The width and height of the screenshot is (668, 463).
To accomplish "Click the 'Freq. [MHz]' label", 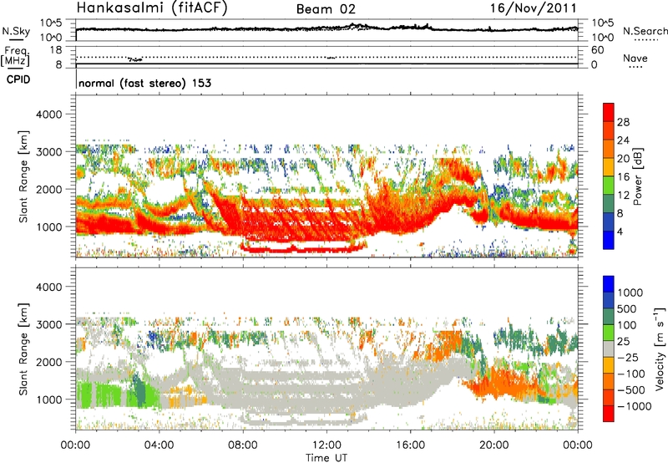I will coord(16,56).
